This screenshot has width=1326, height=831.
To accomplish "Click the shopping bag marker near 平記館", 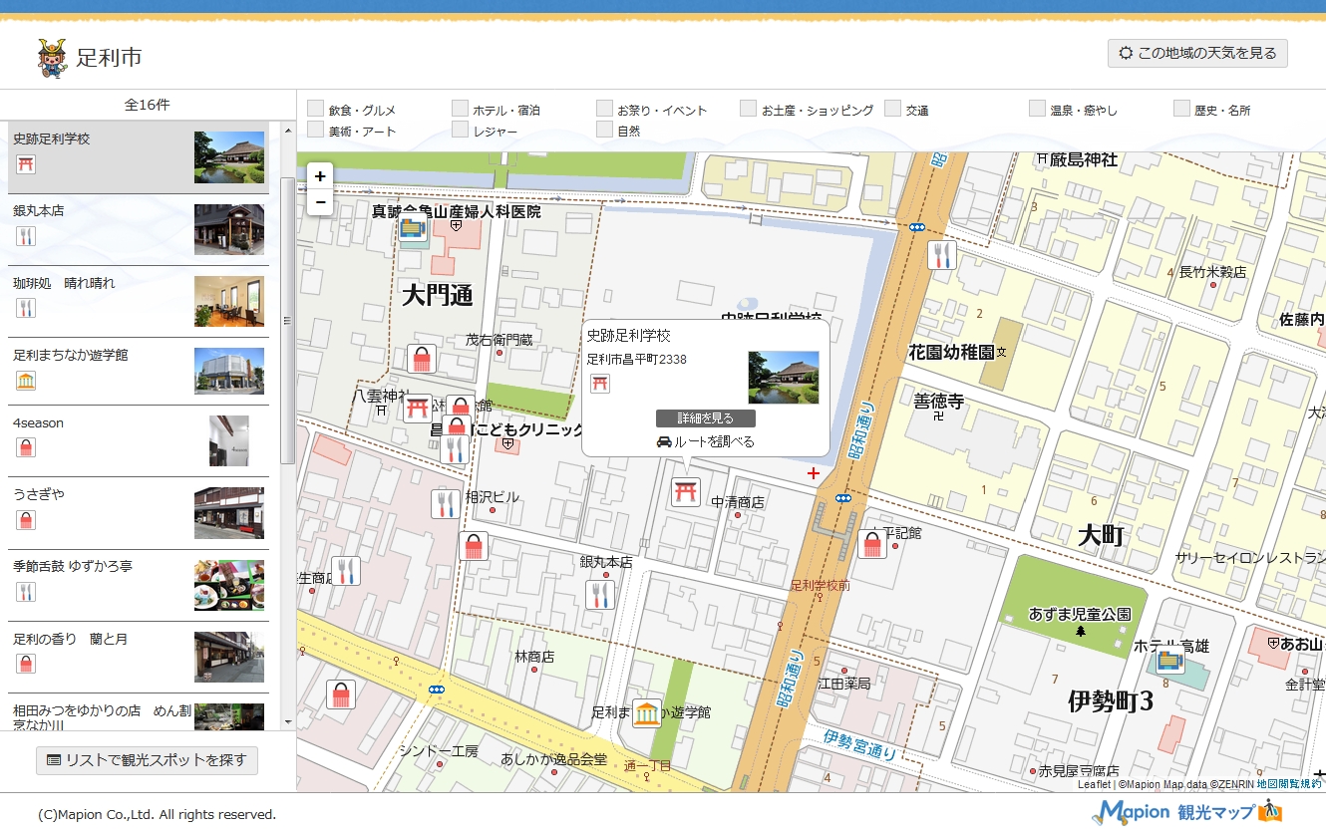I will (x=872, y=544).
